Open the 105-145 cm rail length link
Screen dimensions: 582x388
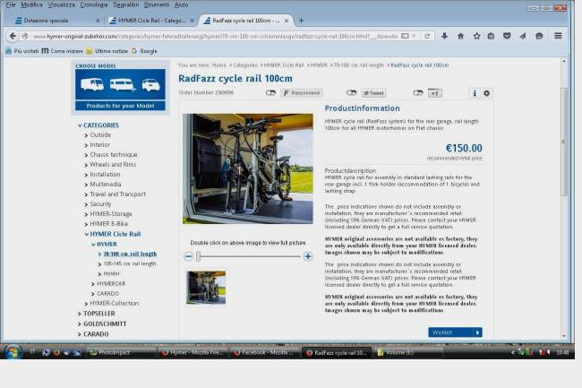(130, 263)
